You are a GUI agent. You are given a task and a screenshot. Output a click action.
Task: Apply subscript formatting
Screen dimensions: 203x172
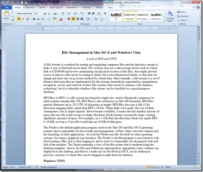(38, 19)
